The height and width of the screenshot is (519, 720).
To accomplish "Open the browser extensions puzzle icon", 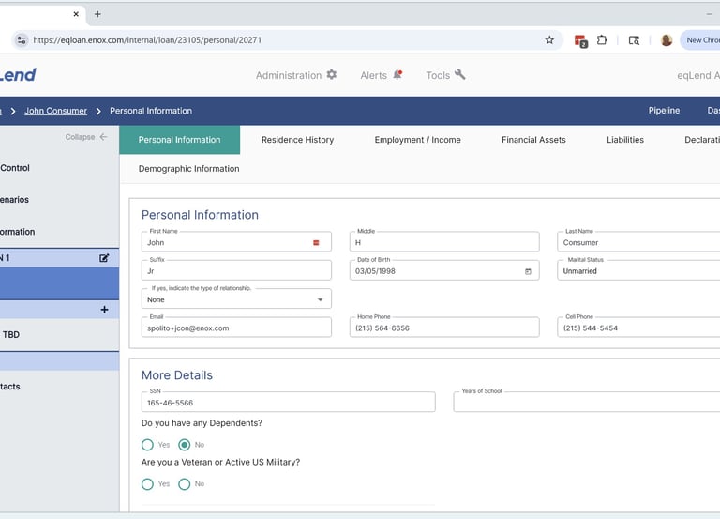I will pyautogui.click(x=602, y=40).
